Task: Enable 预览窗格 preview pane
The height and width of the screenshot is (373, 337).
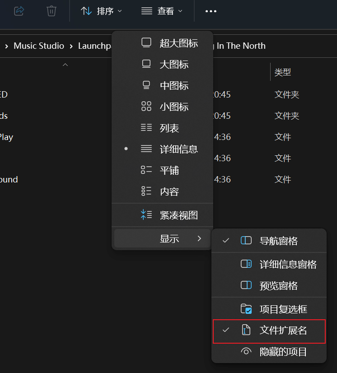Action: coord(278,286)
